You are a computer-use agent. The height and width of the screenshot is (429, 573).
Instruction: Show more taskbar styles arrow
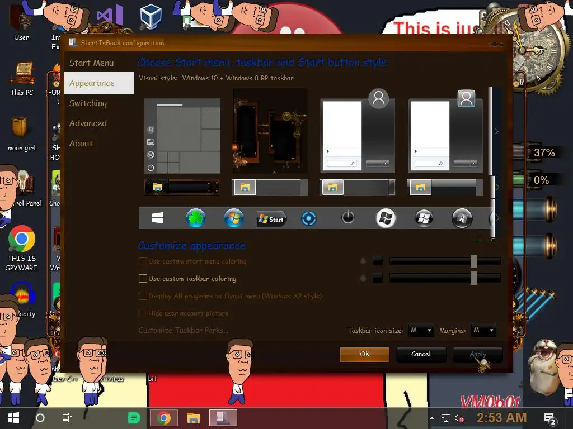pos(496,187)
